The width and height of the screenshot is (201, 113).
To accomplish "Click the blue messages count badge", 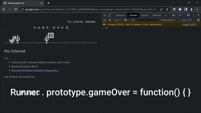I will click(181, 15).
